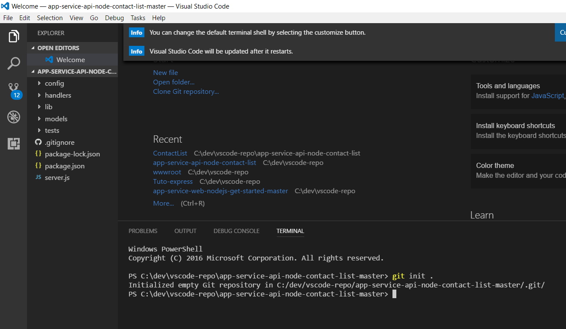Open recent project ContactList
Screen dimensions: 566x329
170,153
